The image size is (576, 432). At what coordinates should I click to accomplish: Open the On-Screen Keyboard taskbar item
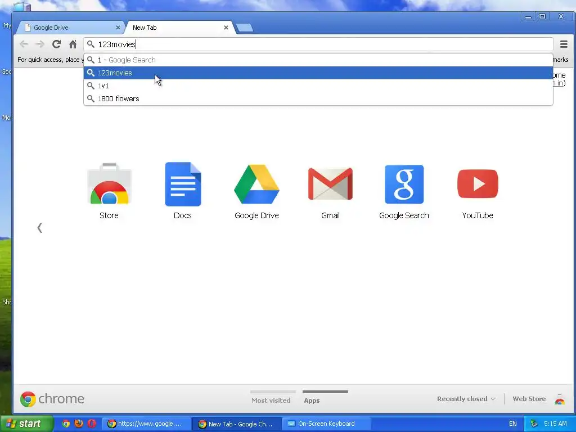coord(327,424)
